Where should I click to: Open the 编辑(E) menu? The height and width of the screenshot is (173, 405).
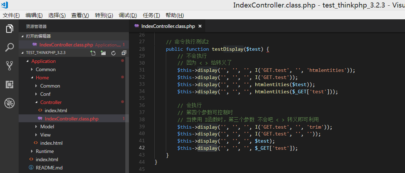tap(34, 15)
